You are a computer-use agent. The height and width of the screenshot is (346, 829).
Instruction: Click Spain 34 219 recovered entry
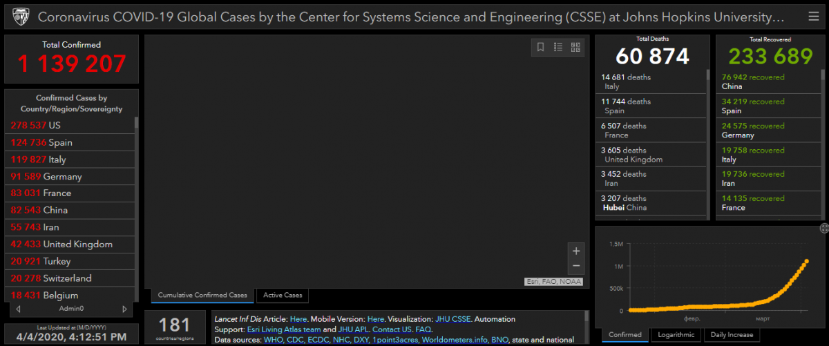pyautogui.click(x=770, y=106)
